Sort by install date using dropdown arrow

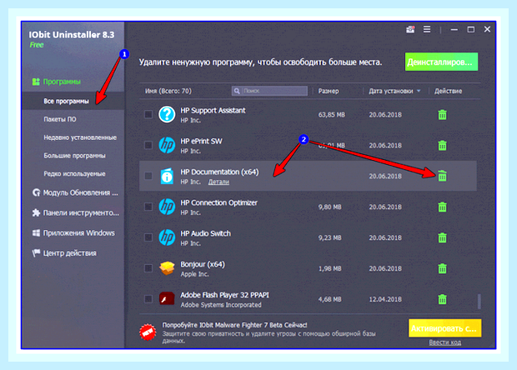click(x=419, y=91)
